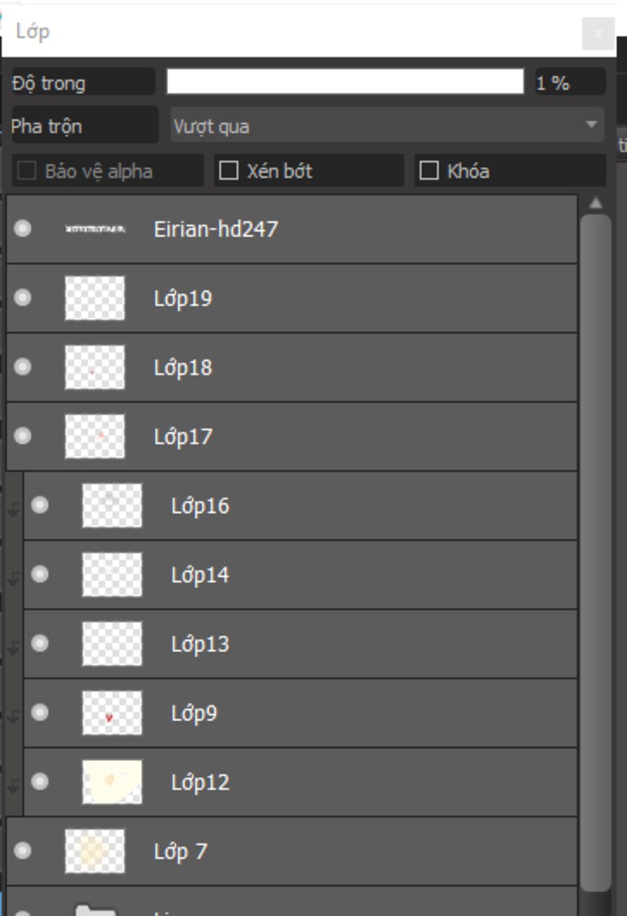The width and height of the screenshot is (627, 916).
Task: Check the Khóa lock checkbox
Action: (429, 170)
